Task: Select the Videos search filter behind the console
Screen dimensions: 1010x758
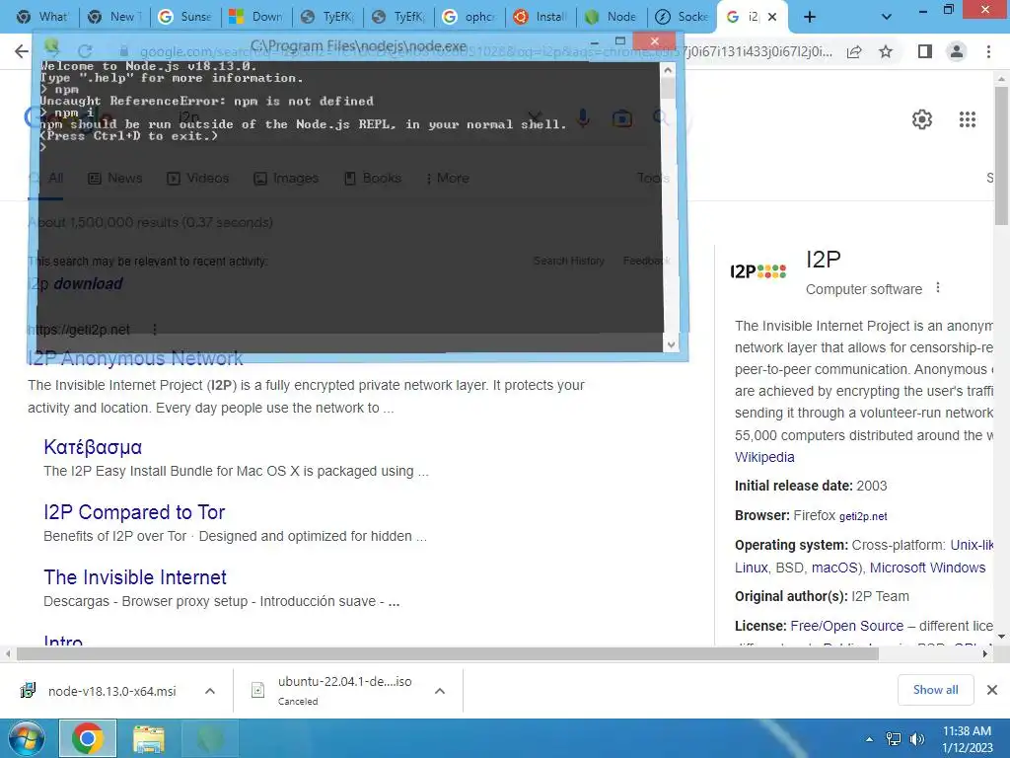Action: pos(197,178)
